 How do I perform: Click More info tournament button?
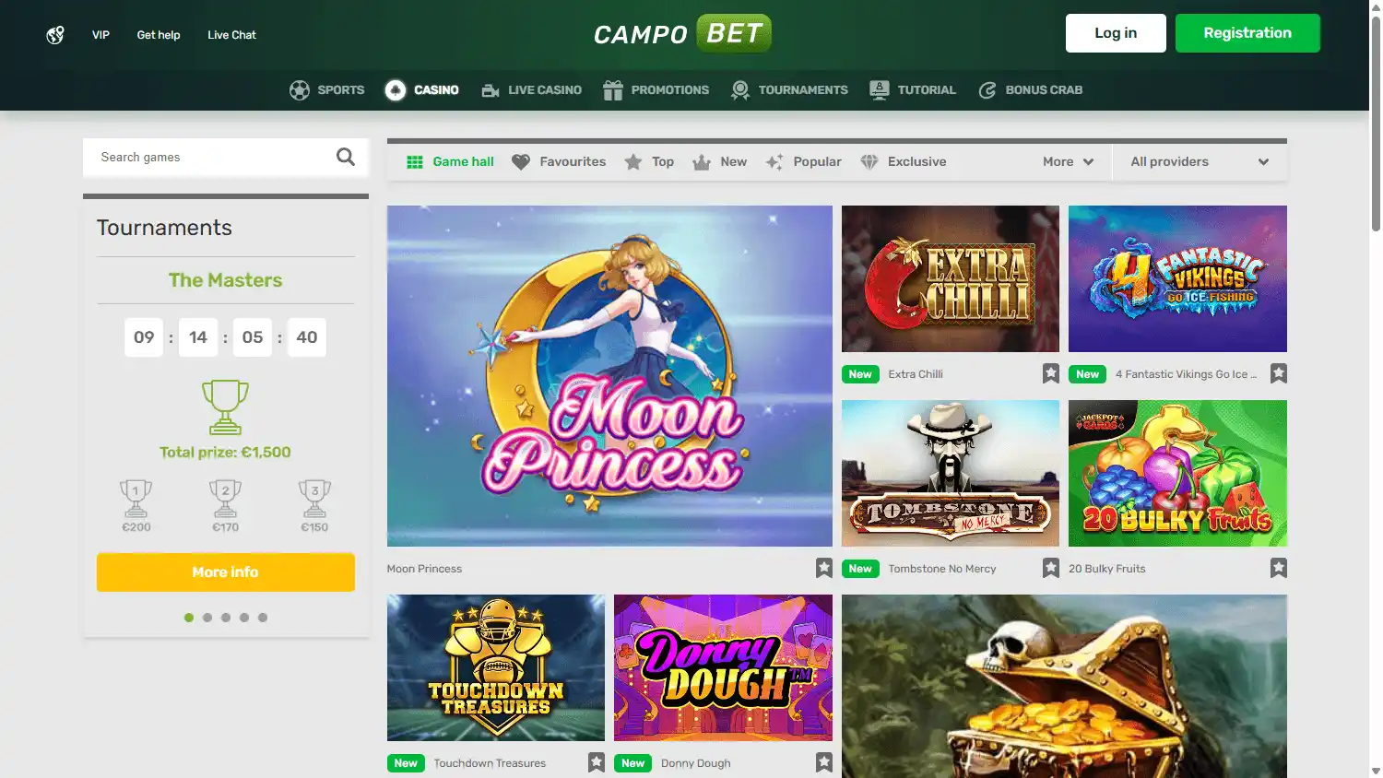[x=226, y=572]
